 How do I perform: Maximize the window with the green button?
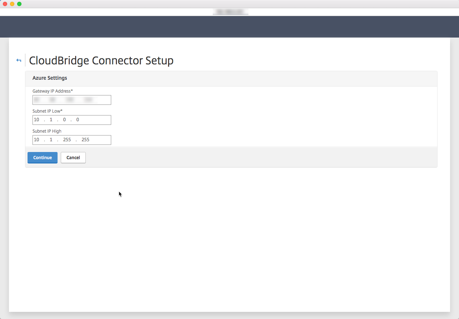coord(19,4)
